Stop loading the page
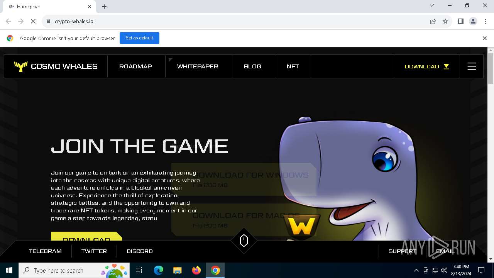The height and width of the screenshot is (278, 494). [x=33, y=21]
